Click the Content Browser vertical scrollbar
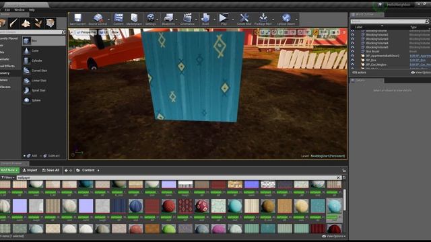 click(344, 200)
